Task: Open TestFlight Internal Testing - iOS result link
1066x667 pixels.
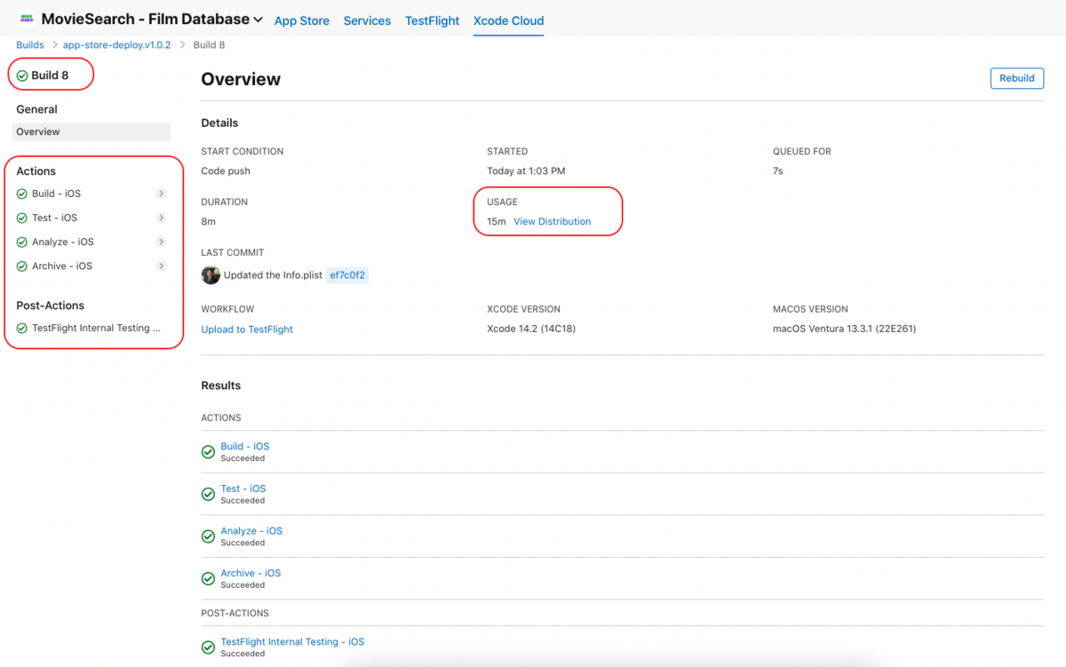Action: pyautogui.click(x=292, y=641)
